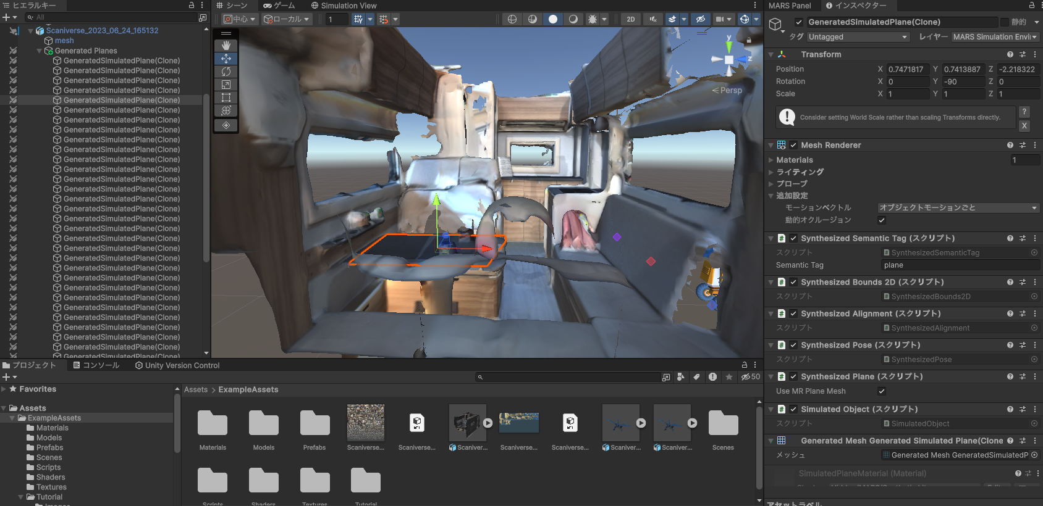The image size is (1043, 506).
Task: Select the Rotate tool
Action: click(226, 72)
